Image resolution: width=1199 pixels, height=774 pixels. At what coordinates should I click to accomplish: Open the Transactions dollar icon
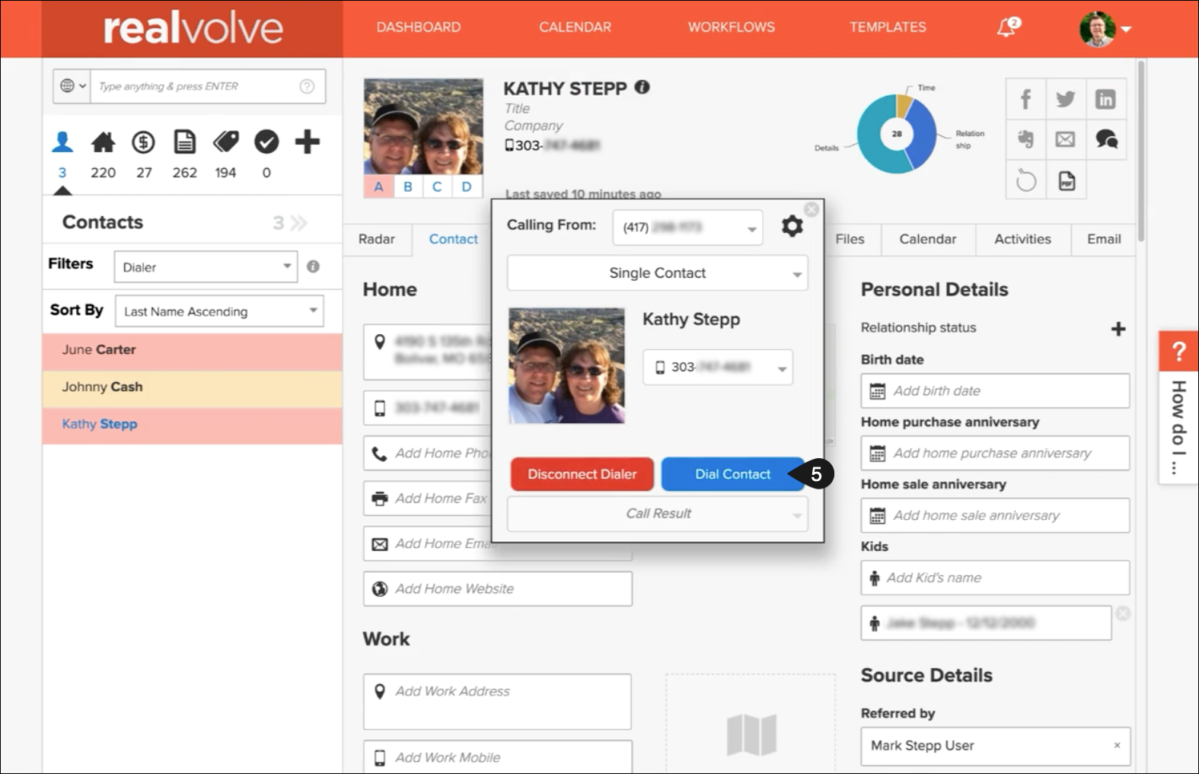[143, 142]
